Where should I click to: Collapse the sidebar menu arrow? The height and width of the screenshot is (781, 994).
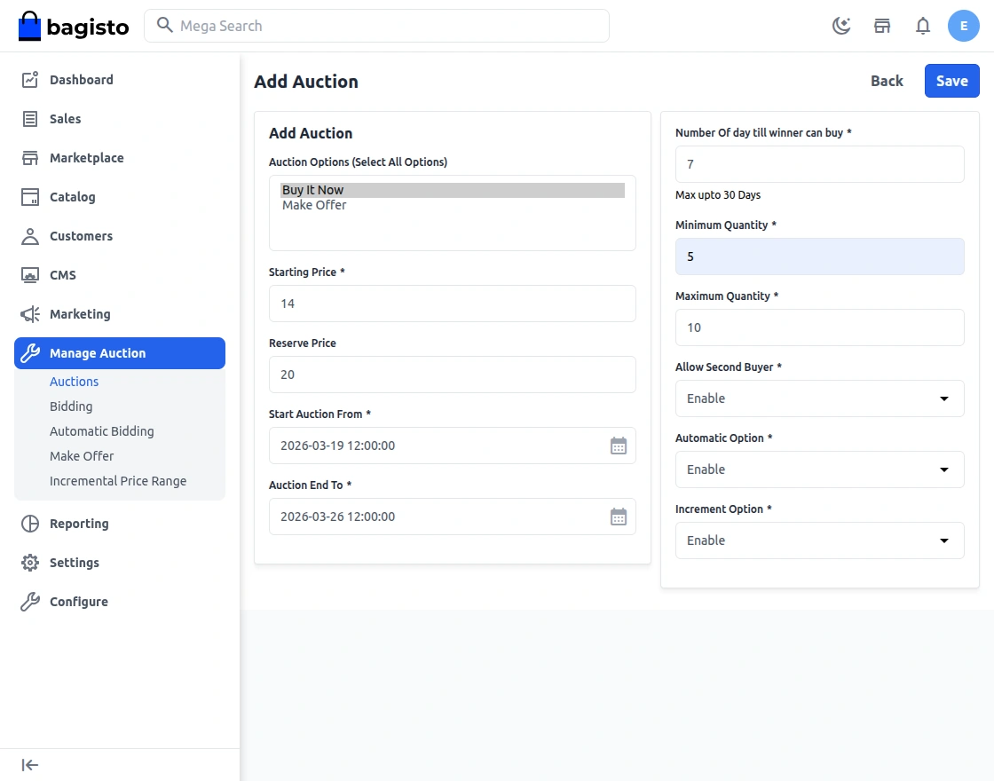[x=30, y=765]
